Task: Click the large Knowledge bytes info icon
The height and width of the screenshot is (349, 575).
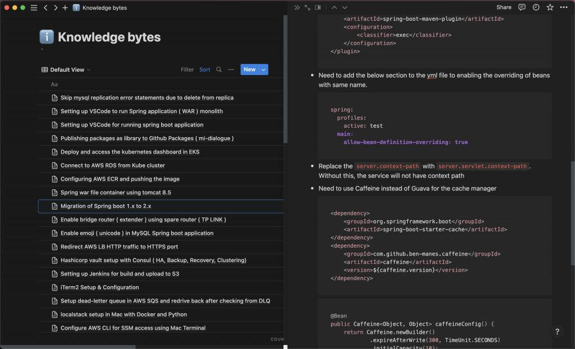Action: click(x=47, y=36)
